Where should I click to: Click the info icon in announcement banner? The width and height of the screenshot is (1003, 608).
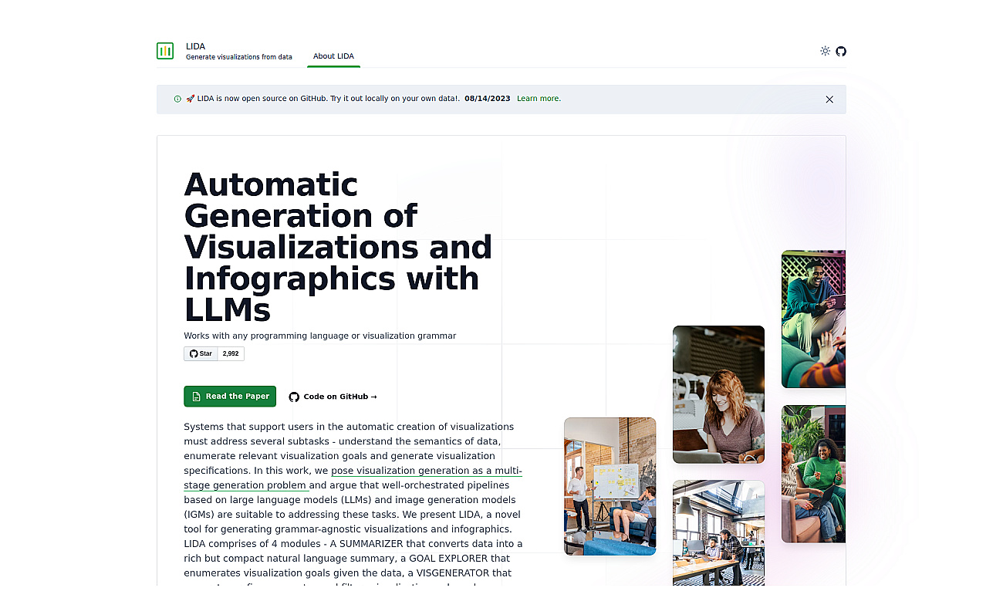coord(177,99)
